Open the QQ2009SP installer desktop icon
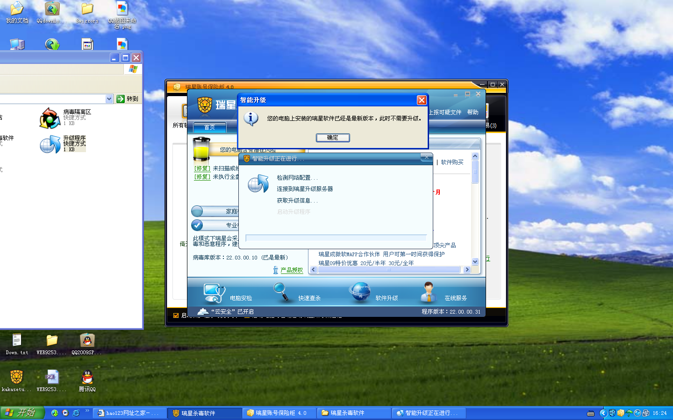 click(x=87, y=344)
